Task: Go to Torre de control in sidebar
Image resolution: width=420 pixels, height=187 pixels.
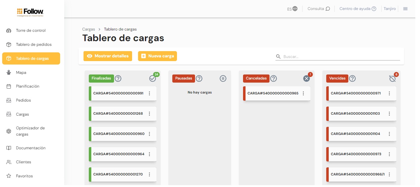Action: tap(31, 31)
